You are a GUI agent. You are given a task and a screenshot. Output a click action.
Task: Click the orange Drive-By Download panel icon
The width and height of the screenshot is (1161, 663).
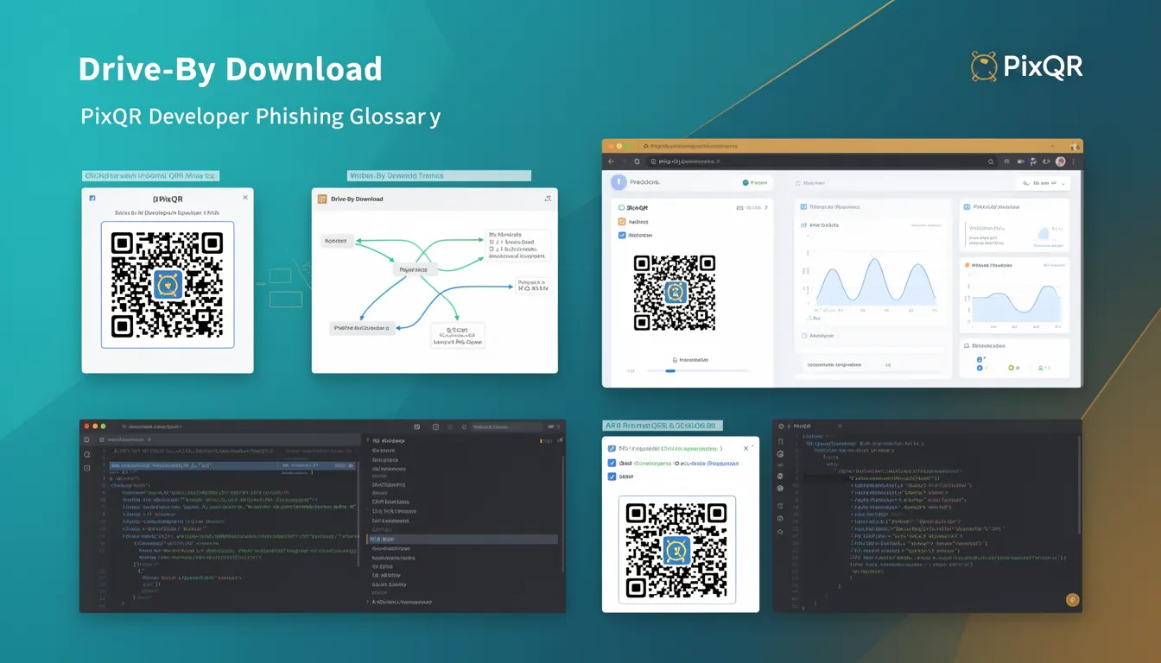pos(323,199)
